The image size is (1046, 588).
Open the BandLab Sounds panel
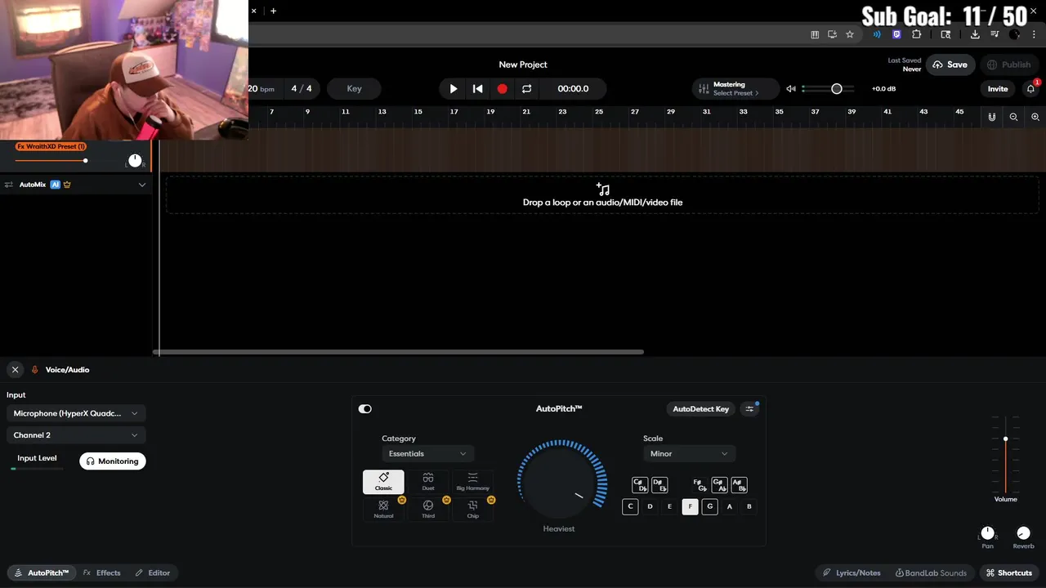(x=931, y=572)
